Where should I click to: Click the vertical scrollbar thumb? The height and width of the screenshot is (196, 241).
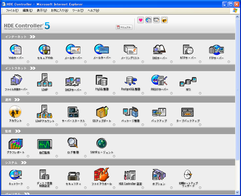[237, 90]
